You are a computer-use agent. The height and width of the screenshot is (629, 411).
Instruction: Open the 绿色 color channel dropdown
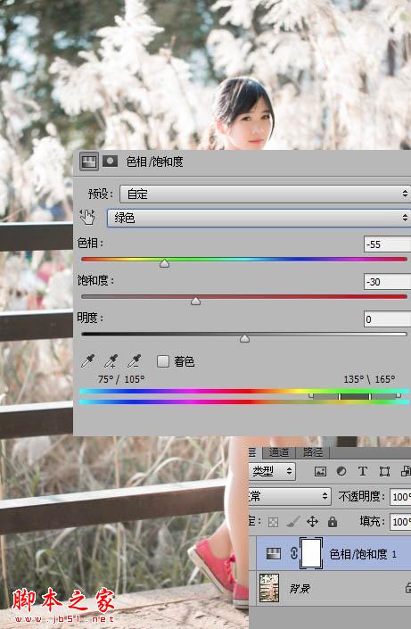coord(259,218)
